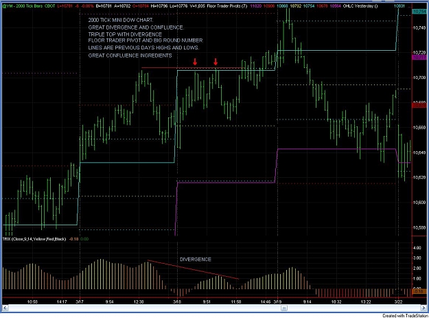
Task: Click the 2.00 TRIX scale label
Action: 417,268
